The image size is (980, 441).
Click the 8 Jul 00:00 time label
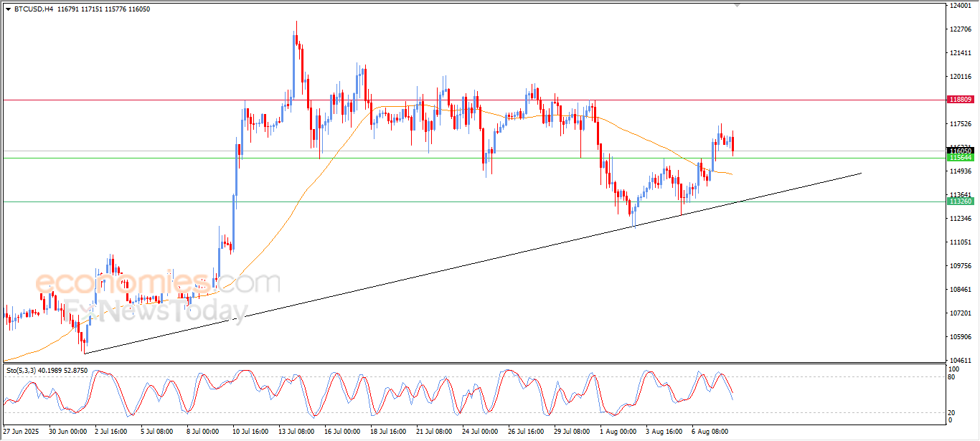(x=204, y=432)
